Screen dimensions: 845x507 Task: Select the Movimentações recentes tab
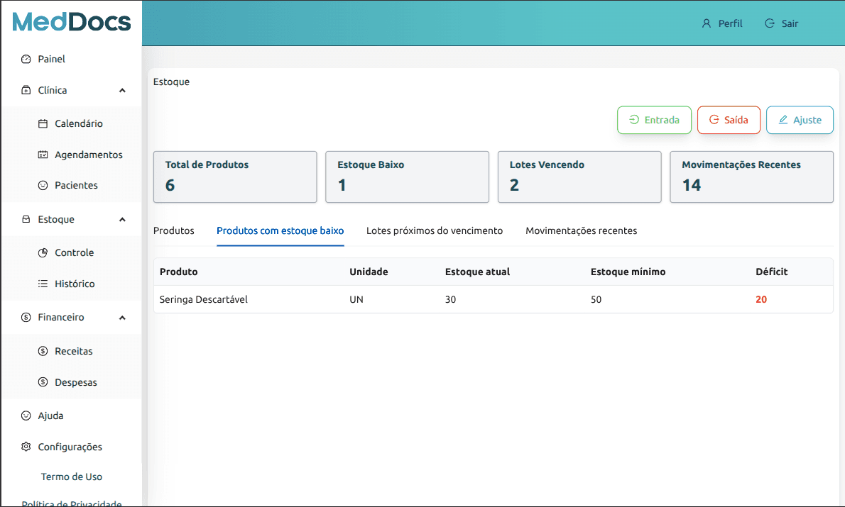click(581, 230)
